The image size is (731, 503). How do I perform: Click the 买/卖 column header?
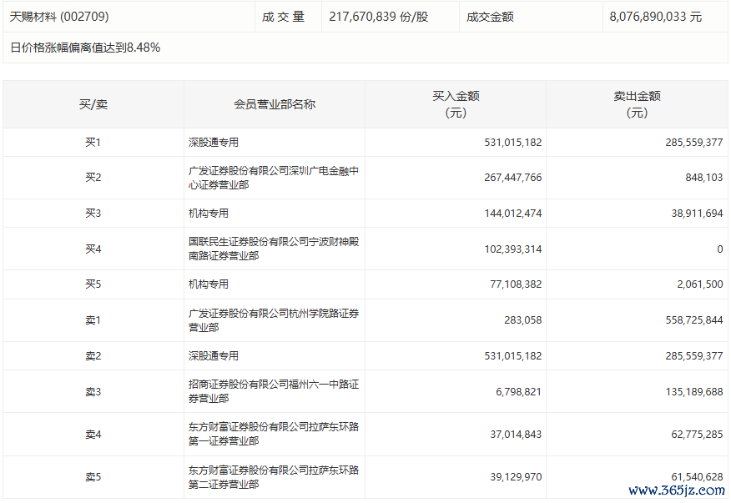(x=93, y=104)
